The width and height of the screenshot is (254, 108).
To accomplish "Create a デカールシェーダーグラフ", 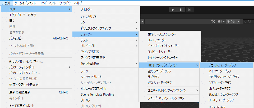I will click(x=227, y=65).
